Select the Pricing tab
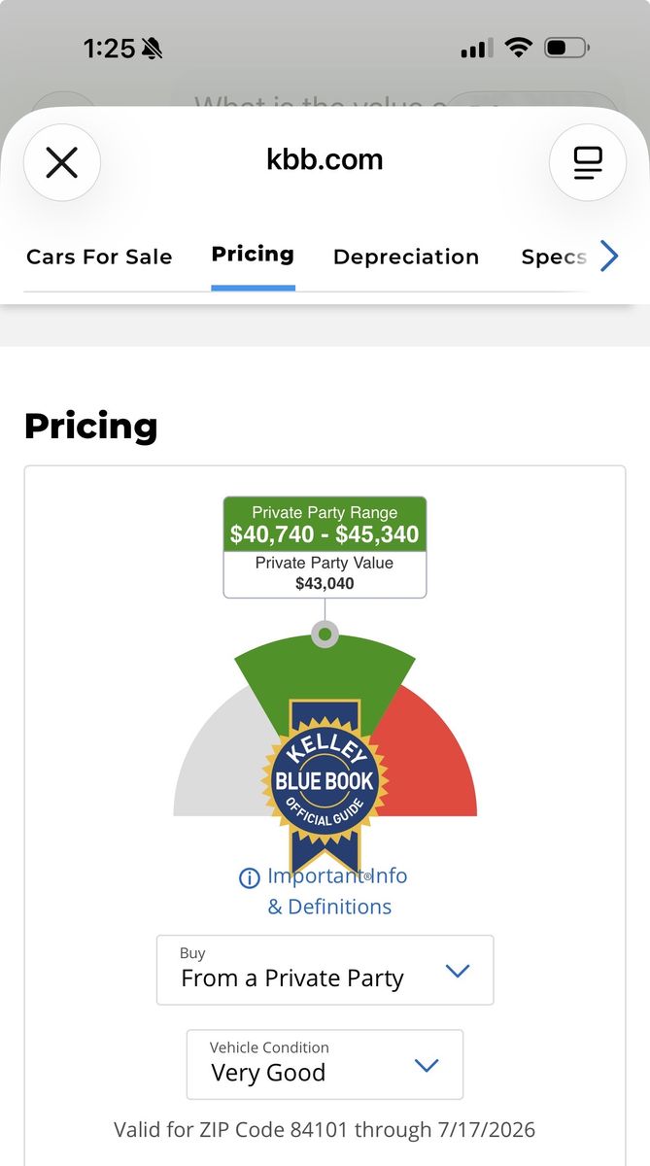 (x=253, y=255)
